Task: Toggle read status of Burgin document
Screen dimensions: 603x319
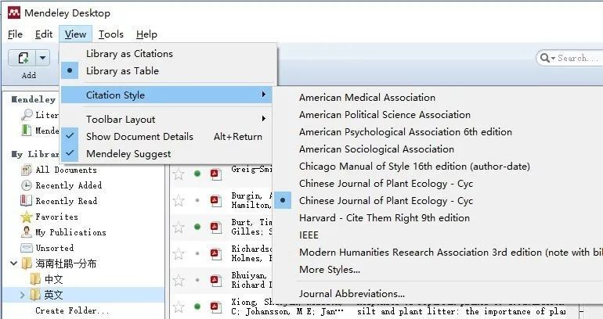Action: (x=197, y=200)
